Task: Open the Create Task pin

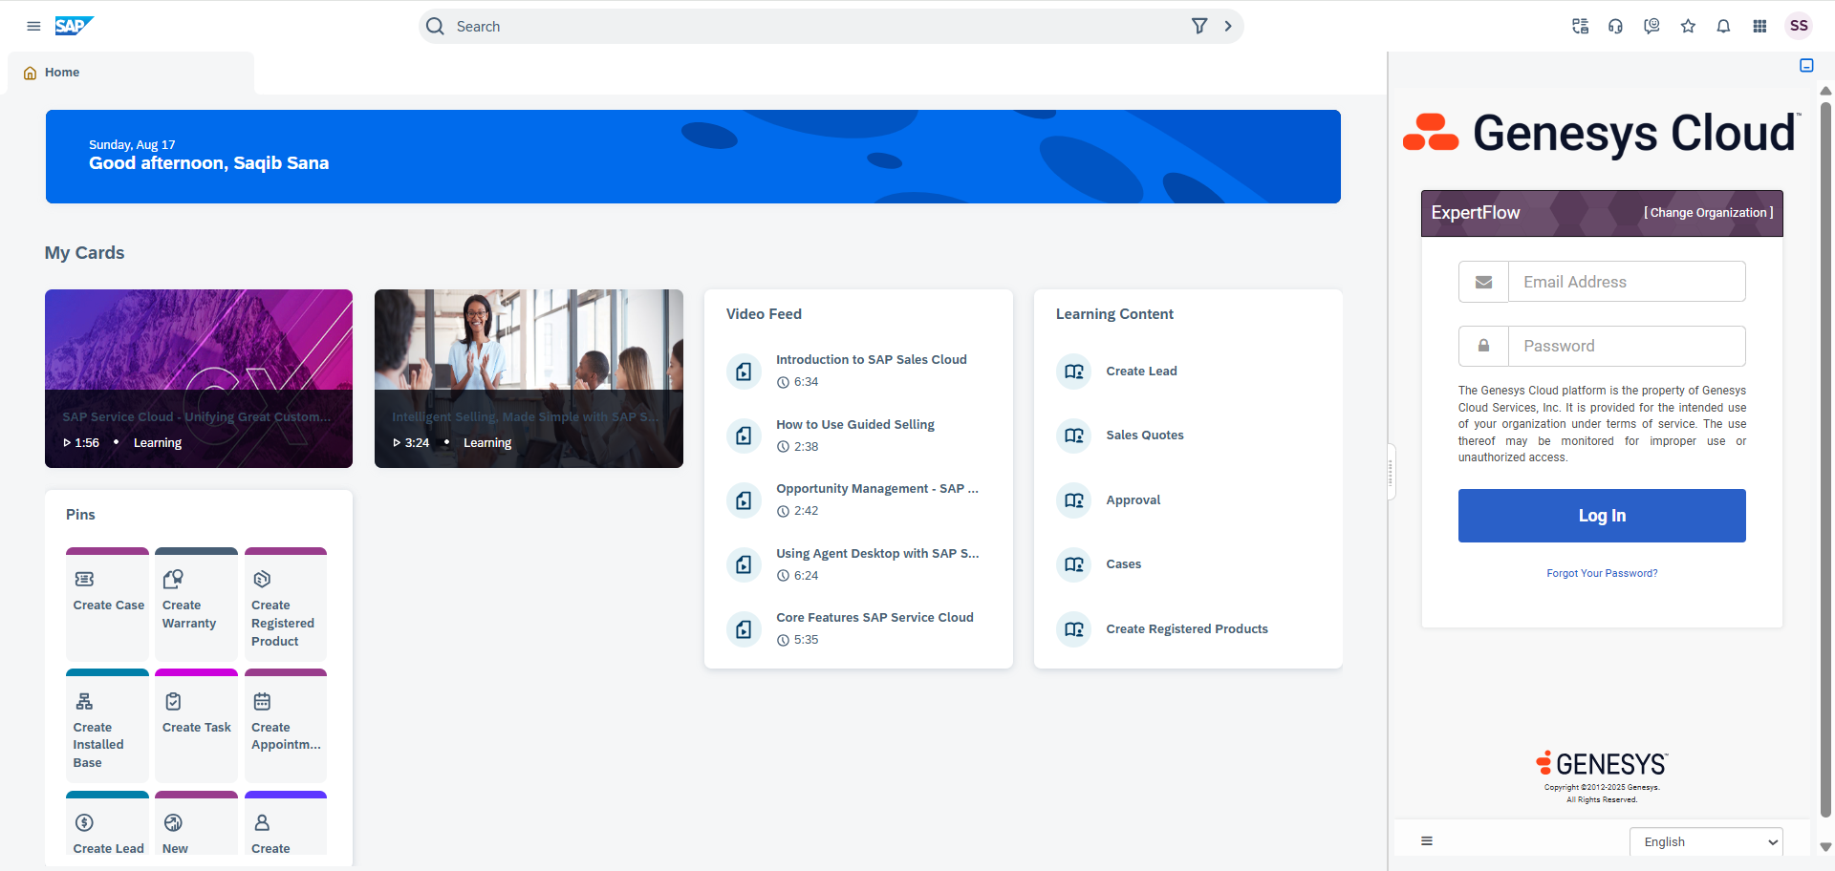Action: pyautogui.click(x=196, y=726)
